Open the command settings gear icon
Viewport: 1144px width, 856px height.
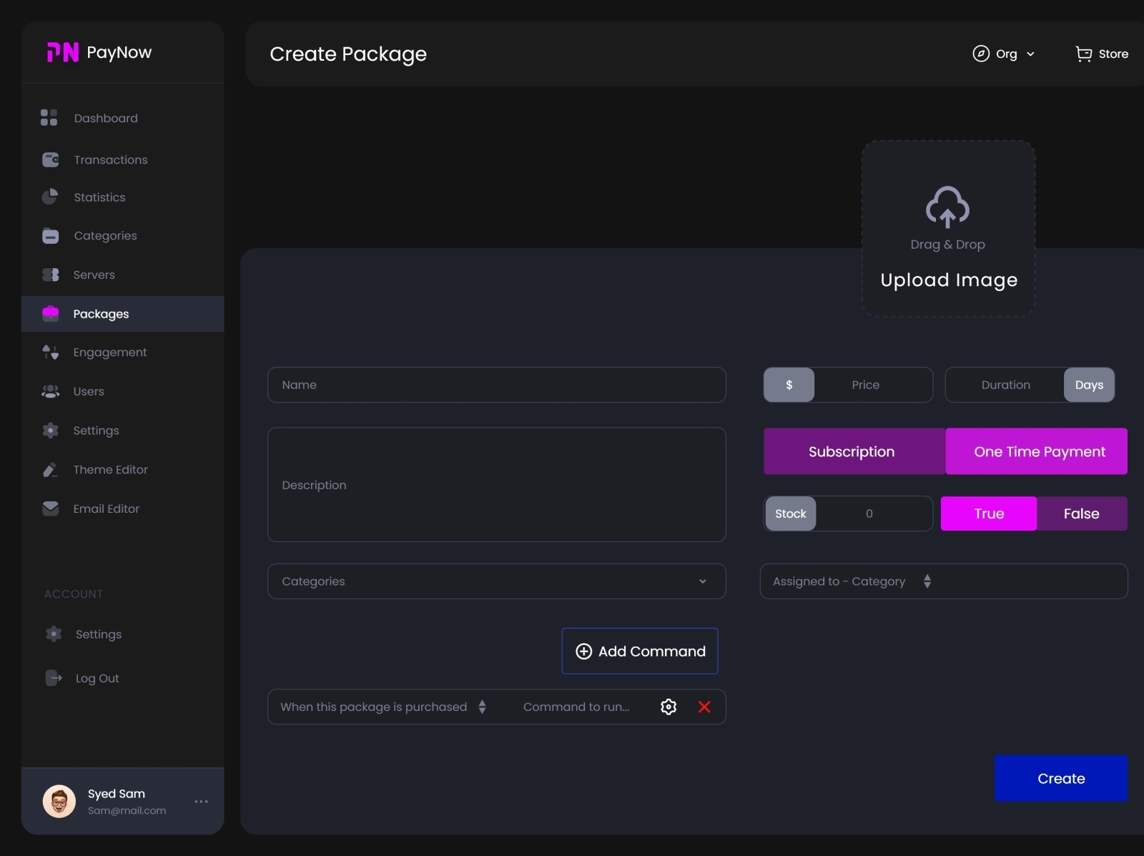669,707
